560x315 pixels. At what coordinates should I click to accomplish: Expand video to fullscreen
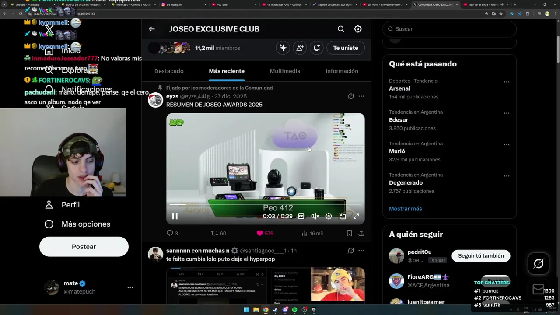[x=356, y=216]
